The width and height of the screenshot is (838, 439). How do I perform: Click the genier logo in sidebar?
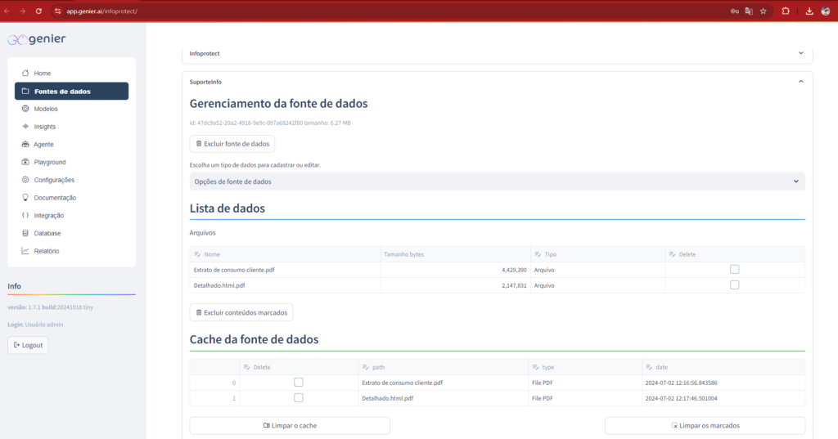pos(37,39)
